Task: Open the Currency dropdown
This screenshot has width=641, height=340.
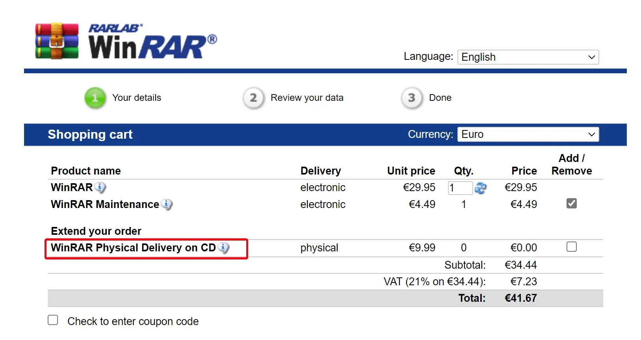Action: point(528,134)
